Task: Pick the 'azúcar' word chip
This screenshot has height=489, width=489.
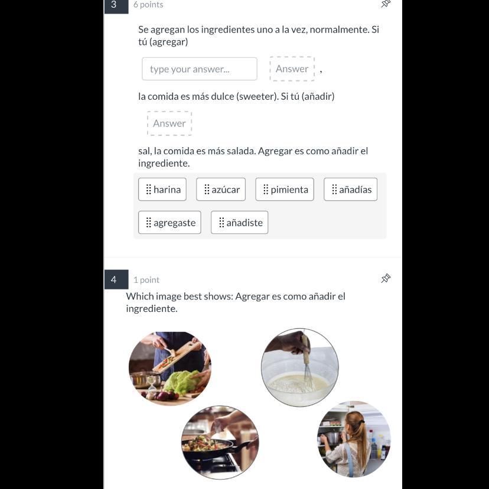Action: point(221,190)
